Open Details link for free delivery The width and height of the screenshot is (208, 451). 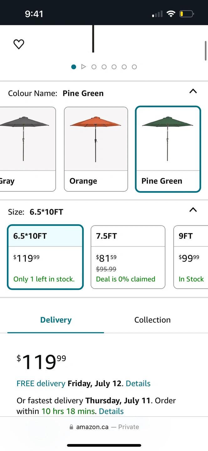(x=138, y=384)
